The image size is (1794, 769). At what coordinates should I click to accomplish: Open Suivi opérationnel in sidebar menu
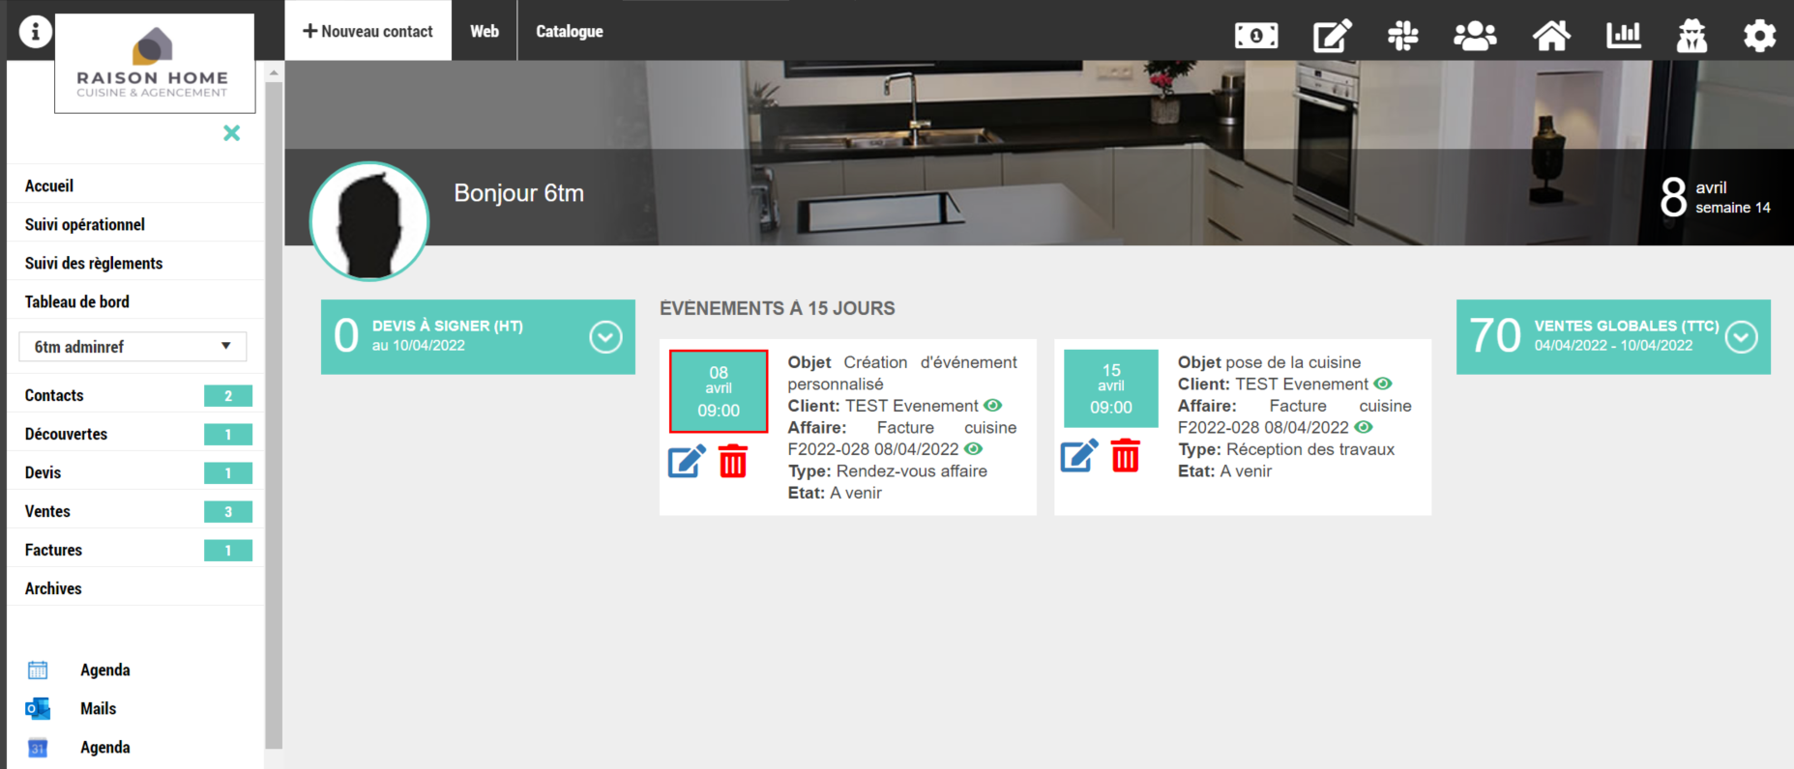tap(85, 224)
